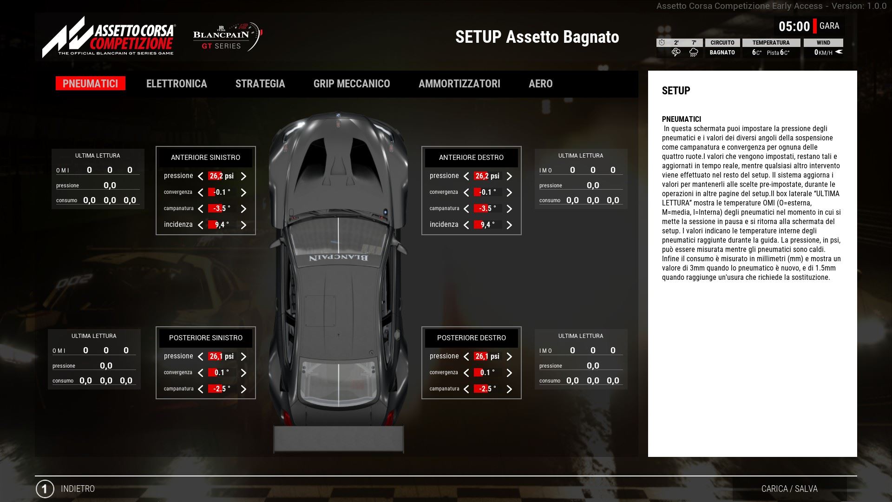Decrease front-right incidenza value
892x502 pixels.
click(x=466, y=225)
